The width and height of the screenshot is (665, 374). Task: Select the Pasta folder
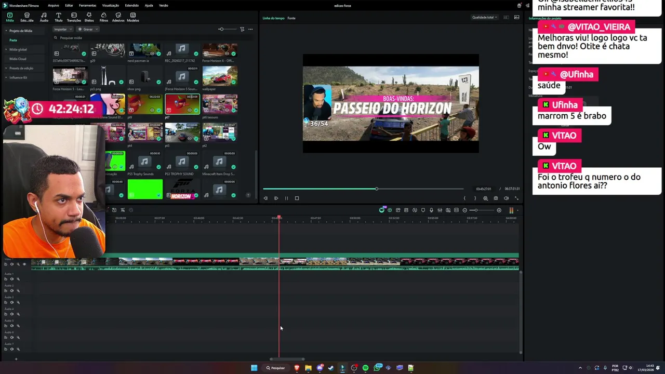(13, 40)
